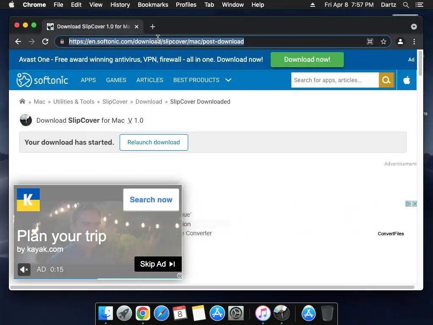
Task: Close the Download SlipCover tab
Action: point(137,27)
